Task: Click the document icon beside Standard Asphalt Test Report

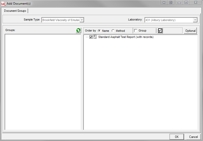Action: point(95,37)
